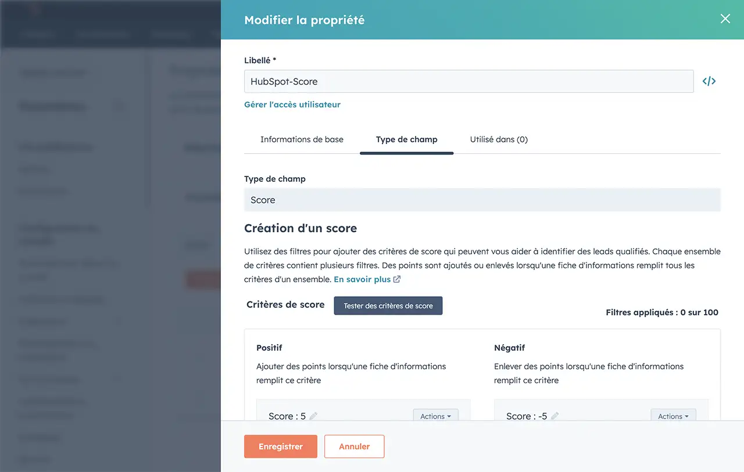
Task: Click the code icon next to Libellé field
Action: pyautogui.click(x=709, y=81)
